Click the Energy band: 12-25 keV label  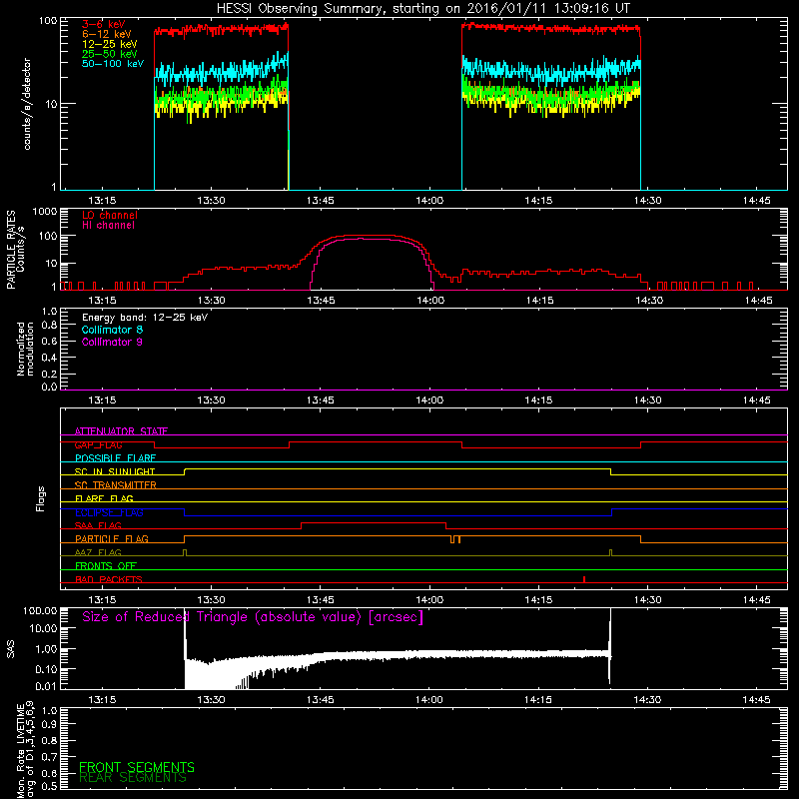(145, 318)
